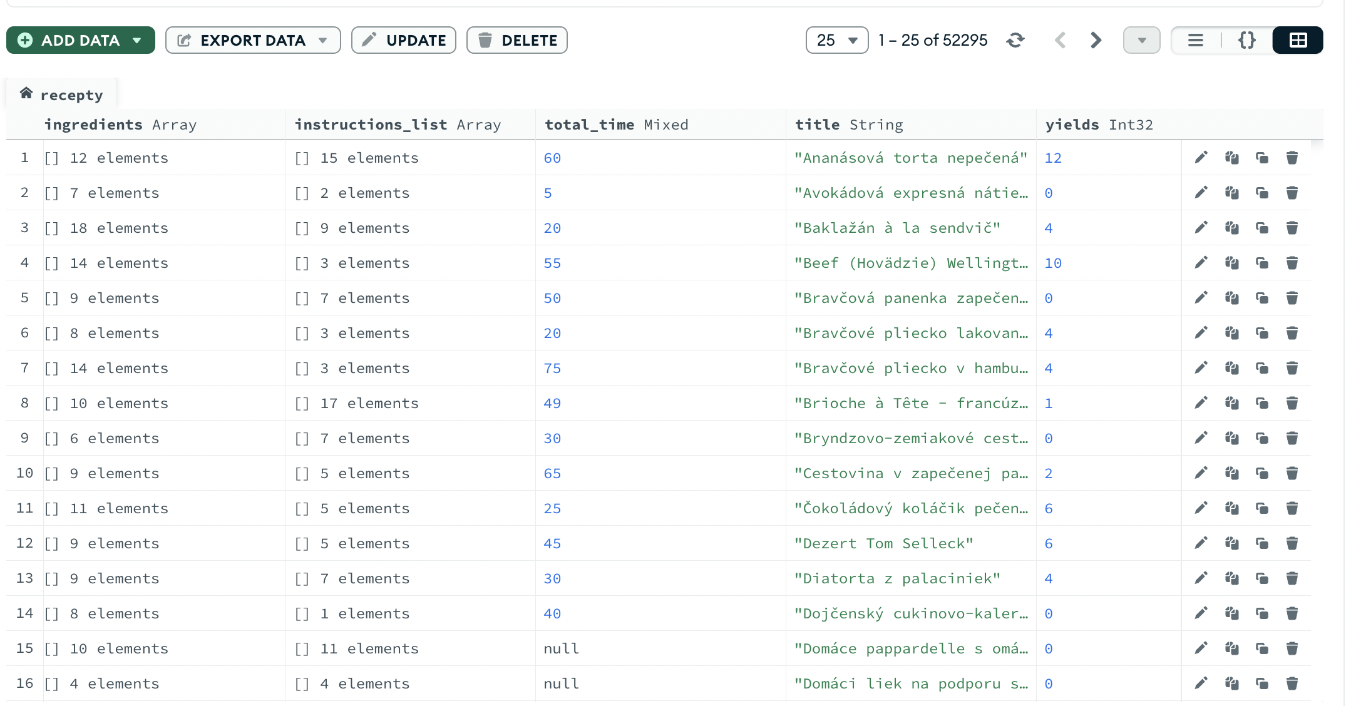Clone the Bryndzovo-zemiakové row document

(1262, 438)
